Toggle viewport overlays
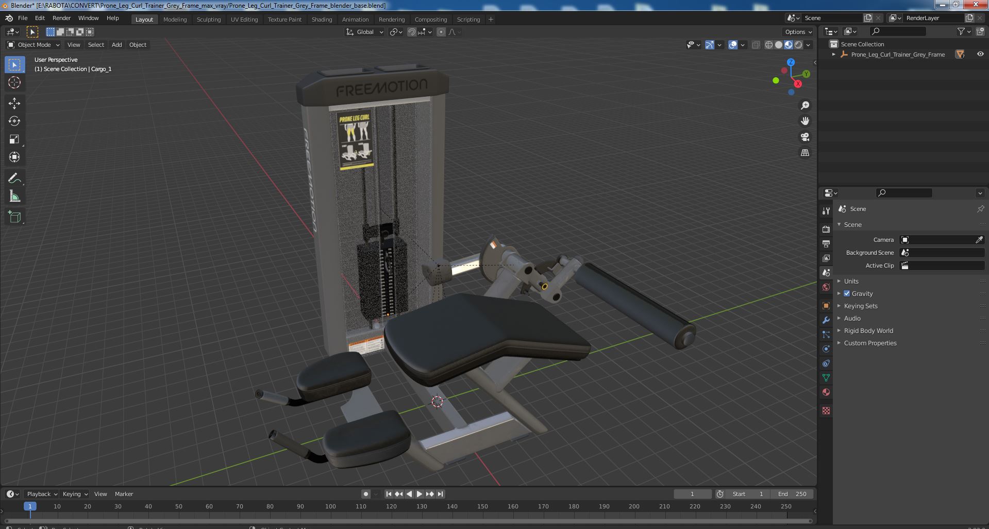989x529 pixels. point(733,45)
